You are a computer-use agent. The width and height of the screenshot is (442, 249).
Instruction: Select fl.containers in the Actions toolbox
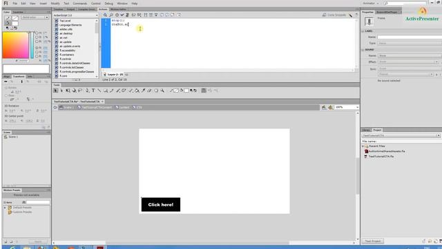(67, 55)
